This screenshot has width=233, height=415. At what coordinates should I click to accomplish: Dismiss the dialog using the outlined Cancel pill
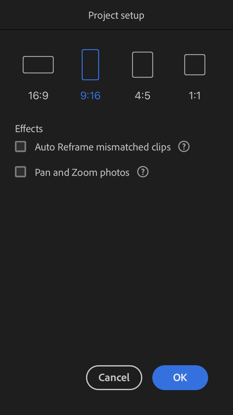114,377
